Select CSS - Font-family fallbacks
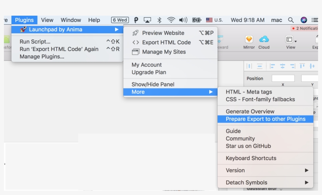322x195 pixels. (x=265, y=99)
